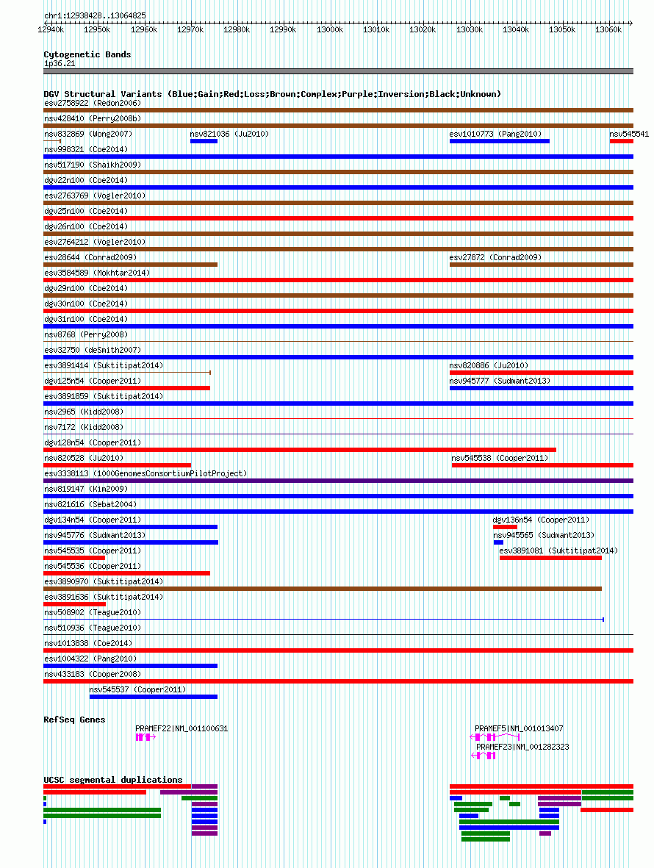The width and height of the screenshot is (654, 868).
Task: Open gene PRAMEF23|NM_001282323 label
Action: [x=522, y=747]
